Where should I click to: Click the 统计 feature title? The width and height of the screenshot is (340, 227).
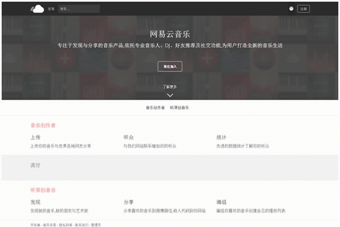point(221,137)
